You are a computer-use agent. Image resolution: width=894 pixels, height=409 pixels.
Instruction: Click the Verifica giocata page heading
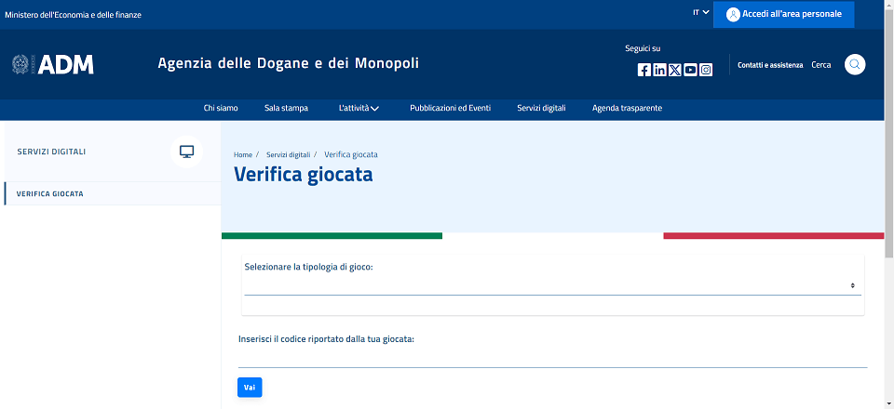coord(304,174)
